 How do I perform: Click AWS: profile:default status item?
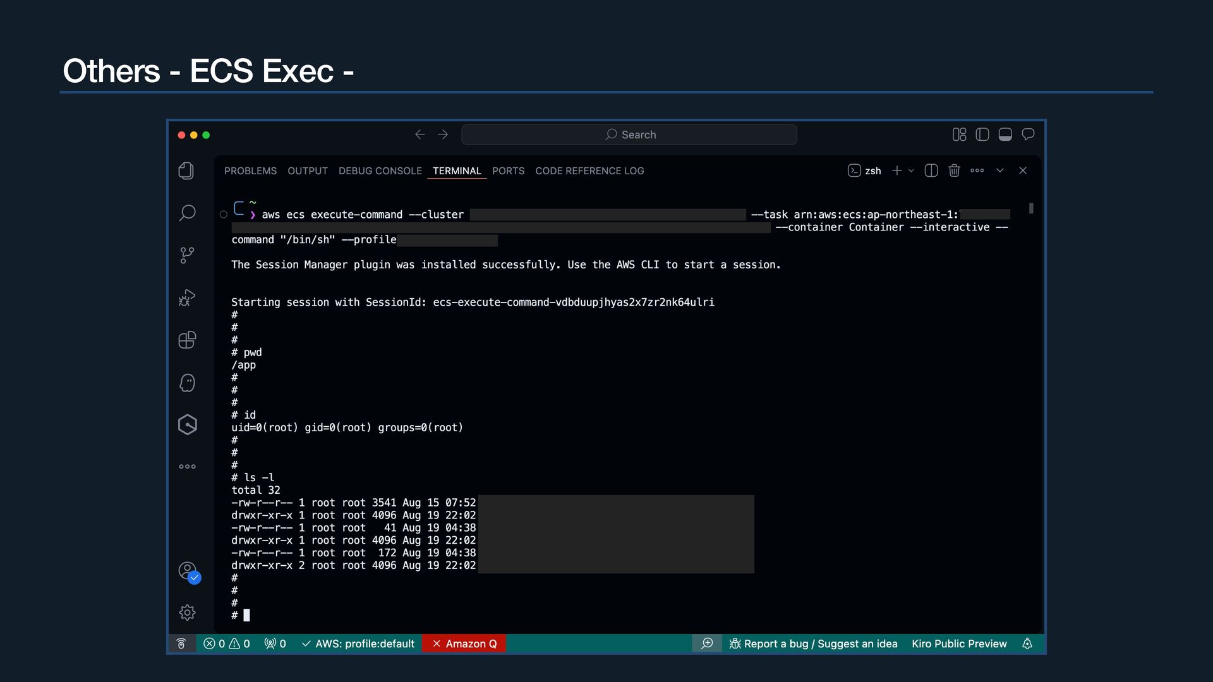(358, 643)
